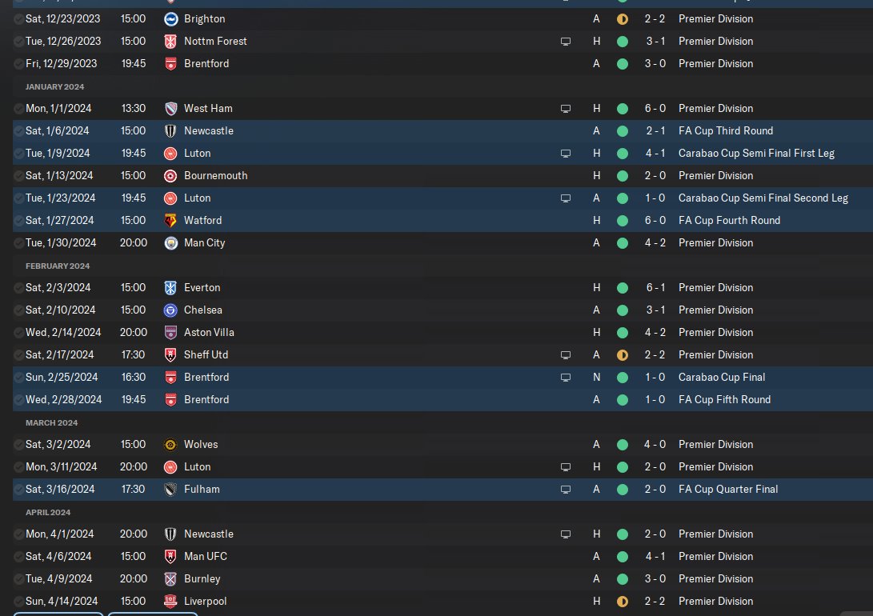Toggle the checkmark beside Sat, 1/13/2024 fixture

18,175
